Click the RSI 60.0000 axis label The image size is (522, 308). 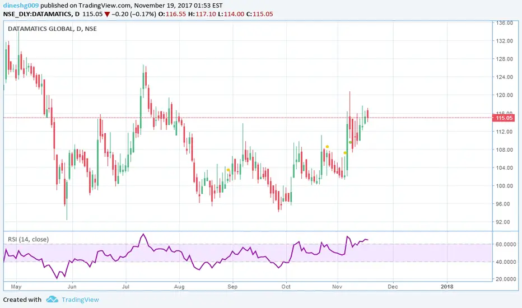click(x=506, y=244)
